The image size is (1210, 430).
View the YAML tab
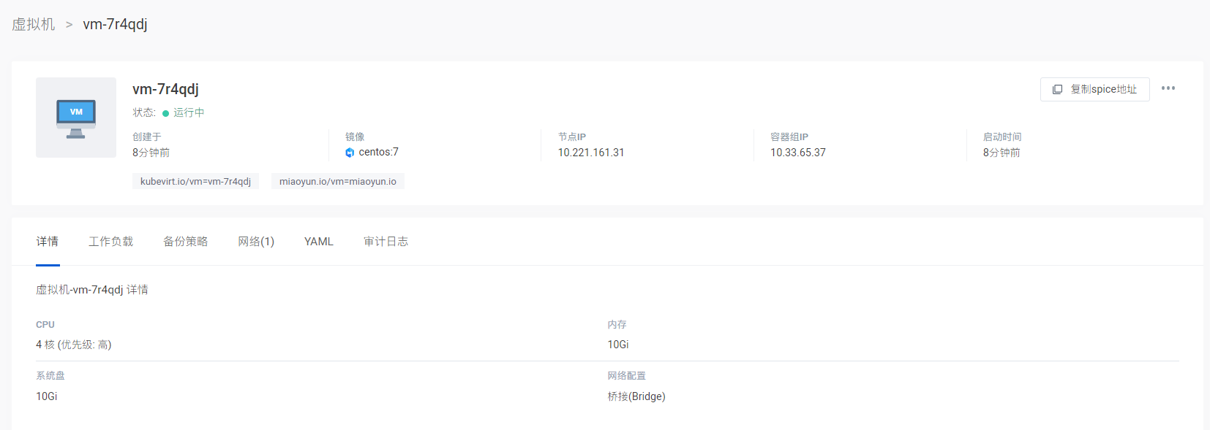click(x=319, y=242)
